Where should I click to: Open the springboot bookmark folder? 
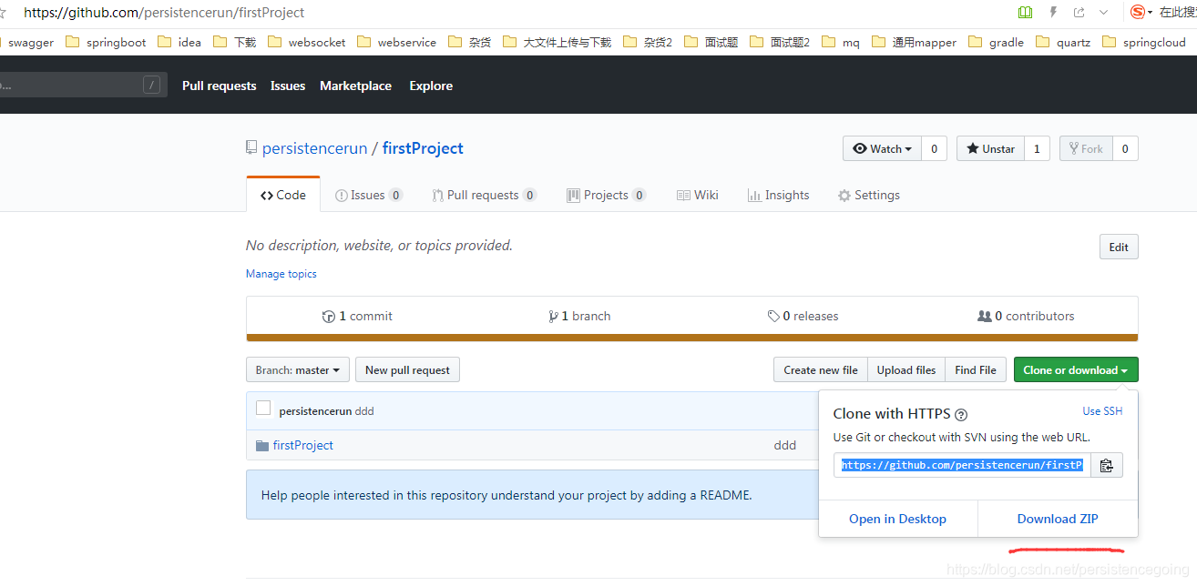[106, 42]
